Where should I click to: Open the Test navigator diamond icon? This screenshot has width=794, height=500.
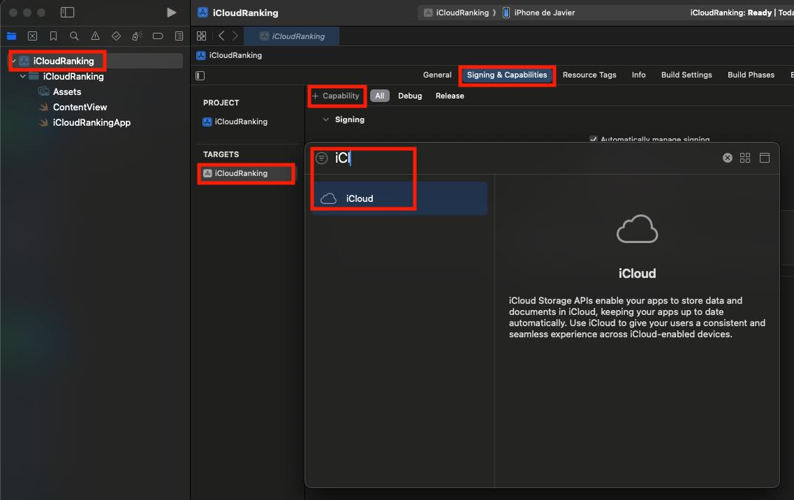pos(116,36)
